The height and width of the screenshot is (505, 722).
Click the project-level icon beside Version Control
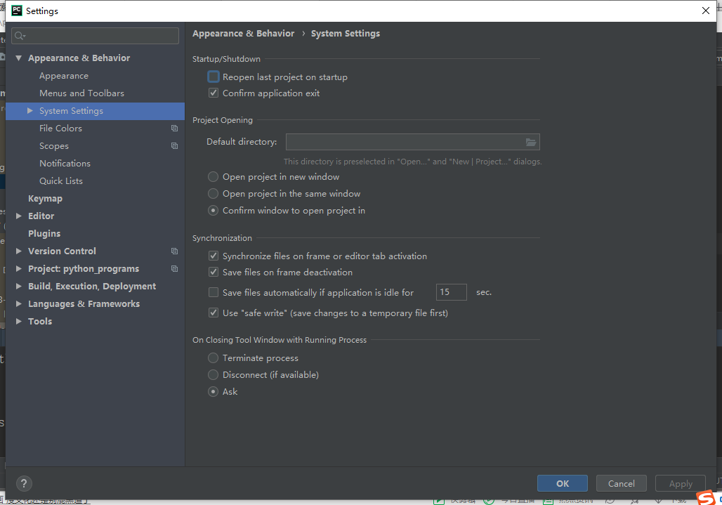pos(174,251)
